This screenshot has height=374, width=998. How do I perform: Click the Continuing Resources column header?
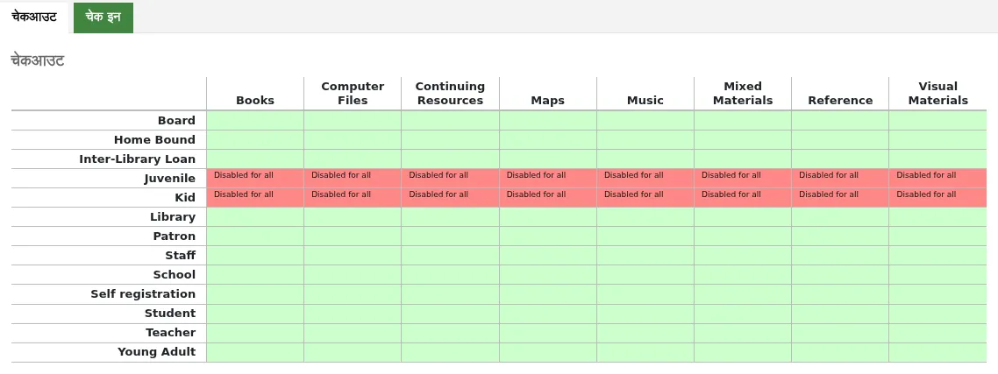[450, 94]
